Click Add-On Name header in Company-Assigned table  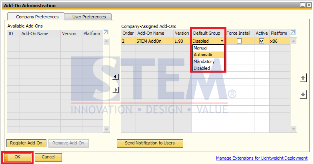(x=154, y=33)
